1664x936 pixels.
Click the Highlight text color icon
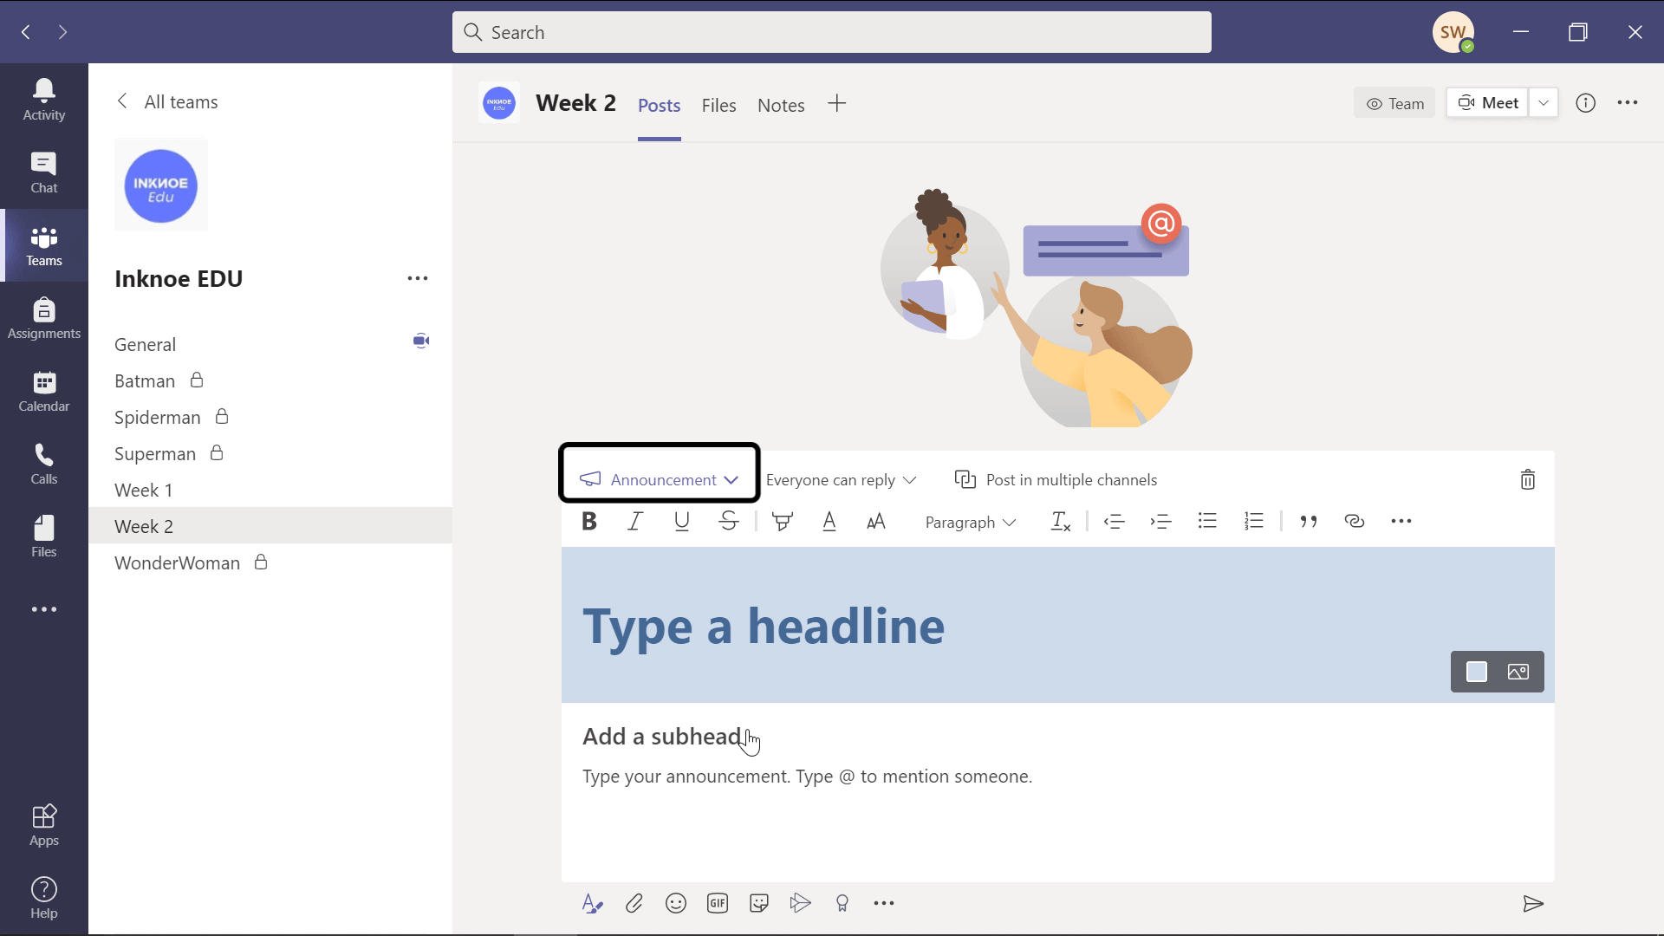[783, 521]
